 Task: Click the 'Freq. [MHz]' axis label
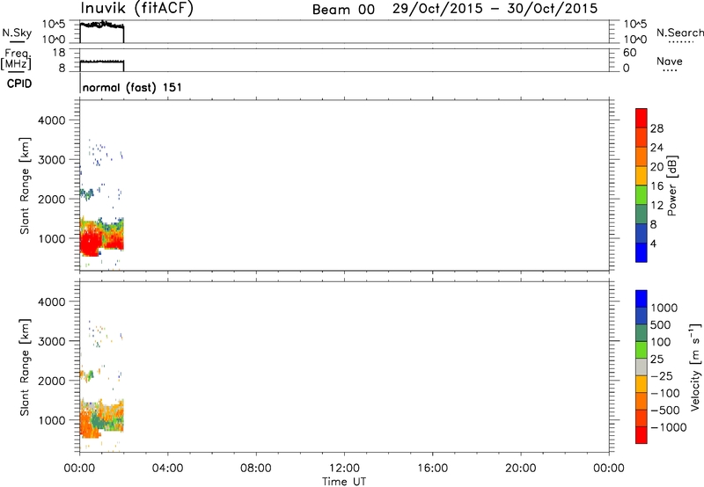(x=17, y=59)
